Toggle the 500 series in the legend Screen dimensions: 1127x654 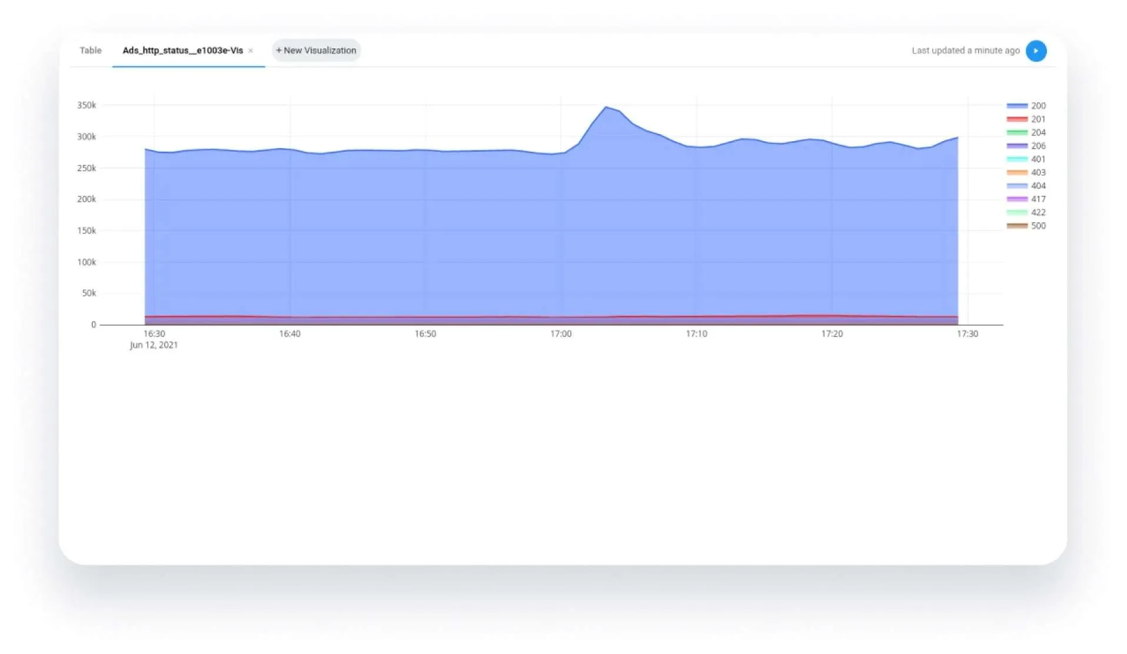1026,226
